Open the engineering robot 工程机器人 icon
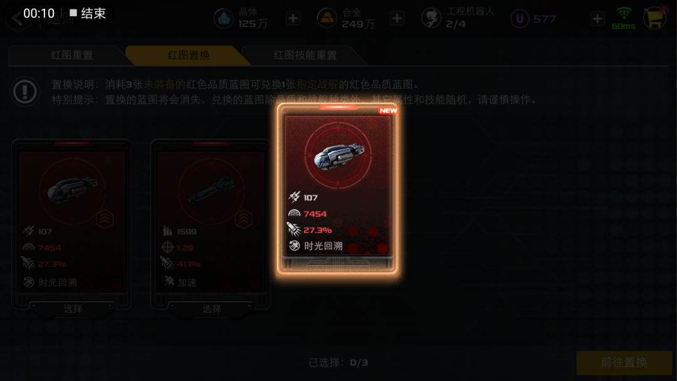 [431, 19]
